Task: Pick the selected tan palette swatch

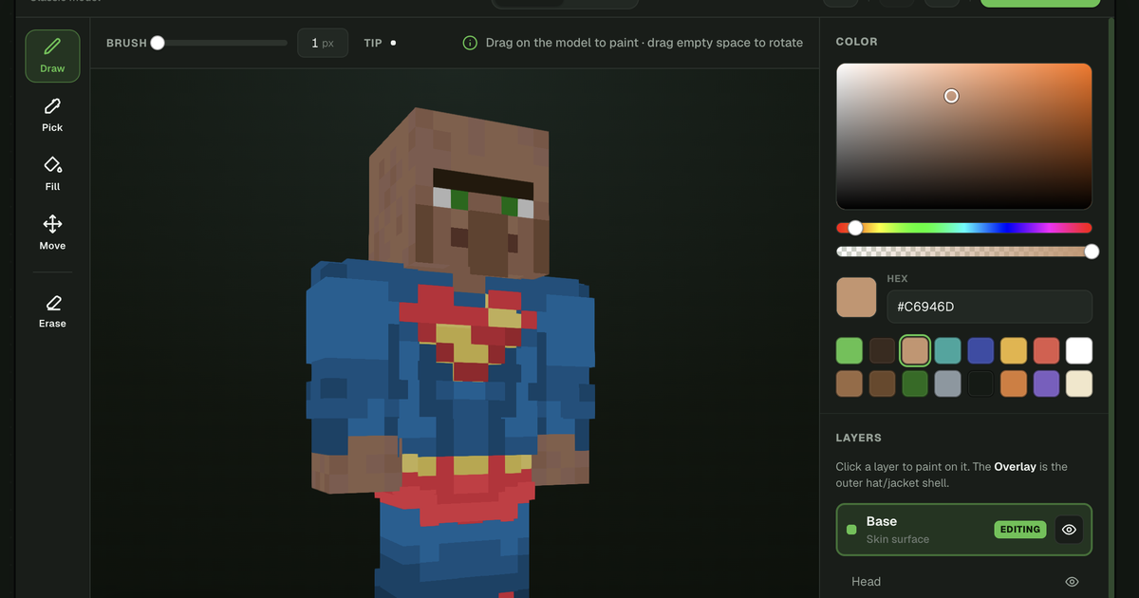Action: pyautogui.click(x=915, y=350)
